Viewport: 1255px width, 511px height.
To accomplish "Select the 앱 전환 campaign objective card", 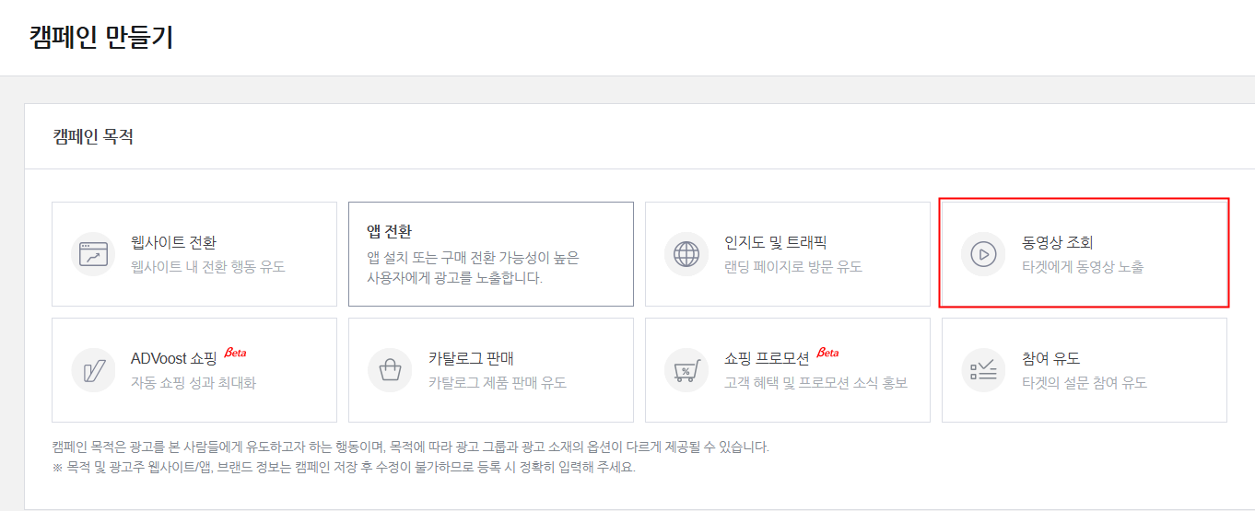I will tap(490, 254).
